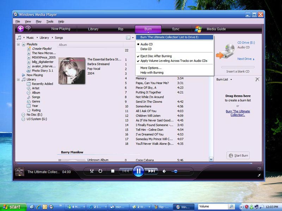Switch to the Rip tab
This screenshot has width=282, height=211.
pos(121,29)
